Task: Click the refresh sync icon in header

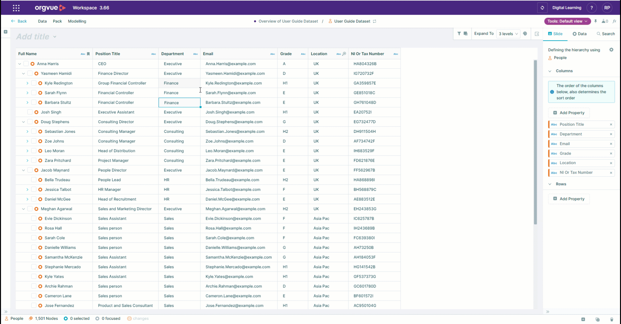Action: click(542, 8)
